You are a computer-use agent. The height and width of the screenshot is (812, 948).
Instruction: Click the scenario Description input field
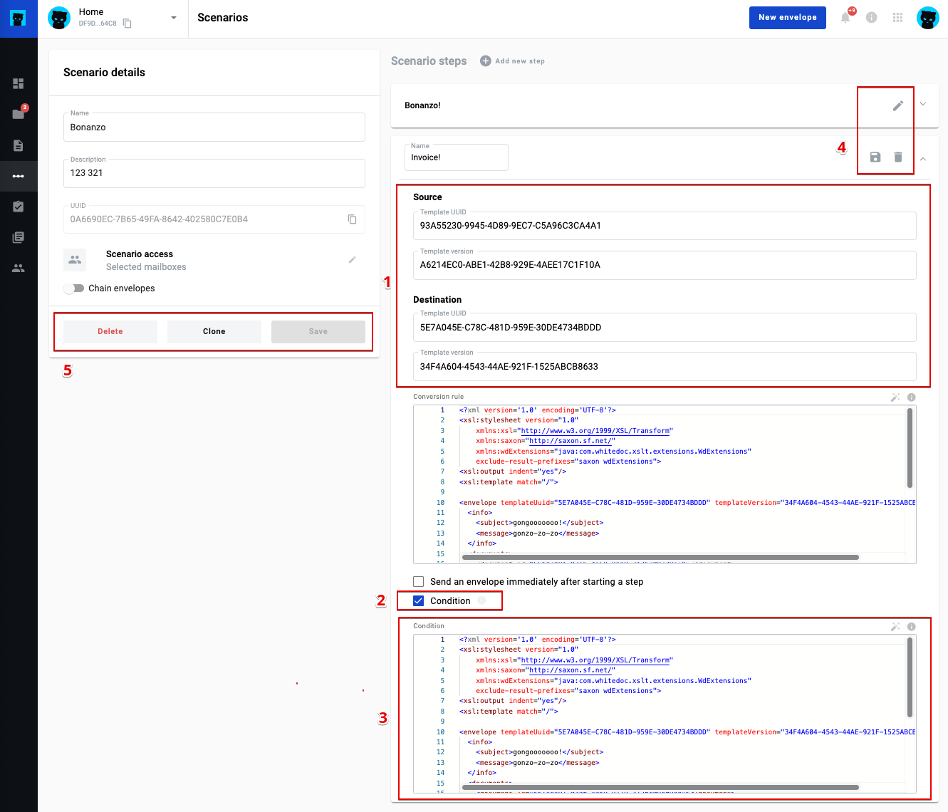coord(214,174)
